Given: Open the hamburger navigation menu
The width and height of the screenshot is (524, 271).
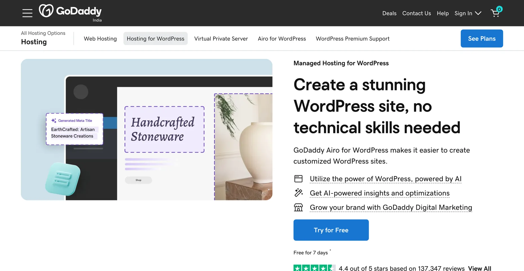Looking at the screenshot, I should pyautogui.click(x=27, y=13).
